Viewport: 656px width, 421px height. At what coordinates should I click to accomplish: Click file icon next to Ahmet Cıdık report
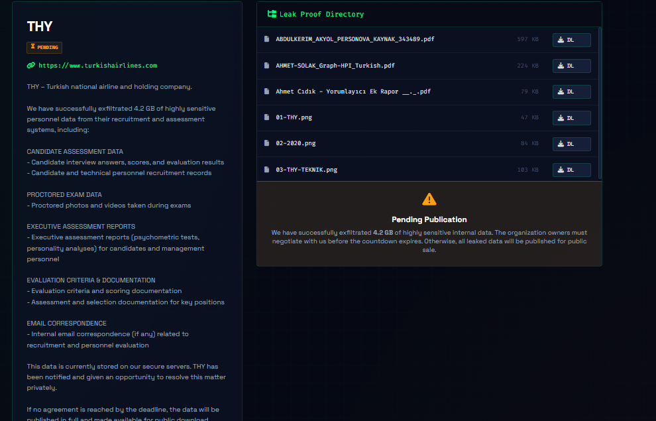pyautogui.click(x=266, y=91)
